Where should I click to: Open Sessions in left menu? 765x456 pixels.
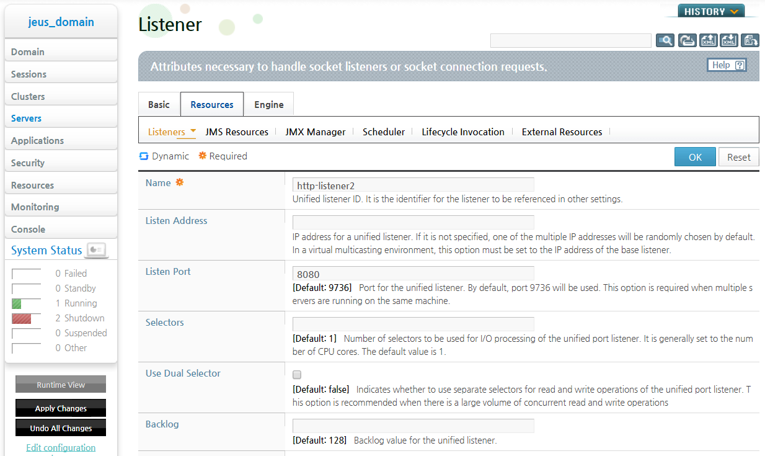pos(61,74)
